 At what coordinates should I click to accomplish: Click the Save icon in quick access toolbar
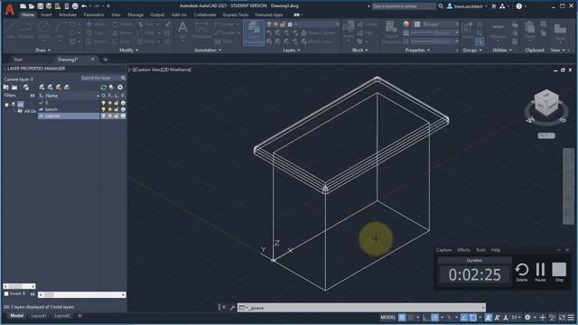[40, 6]
